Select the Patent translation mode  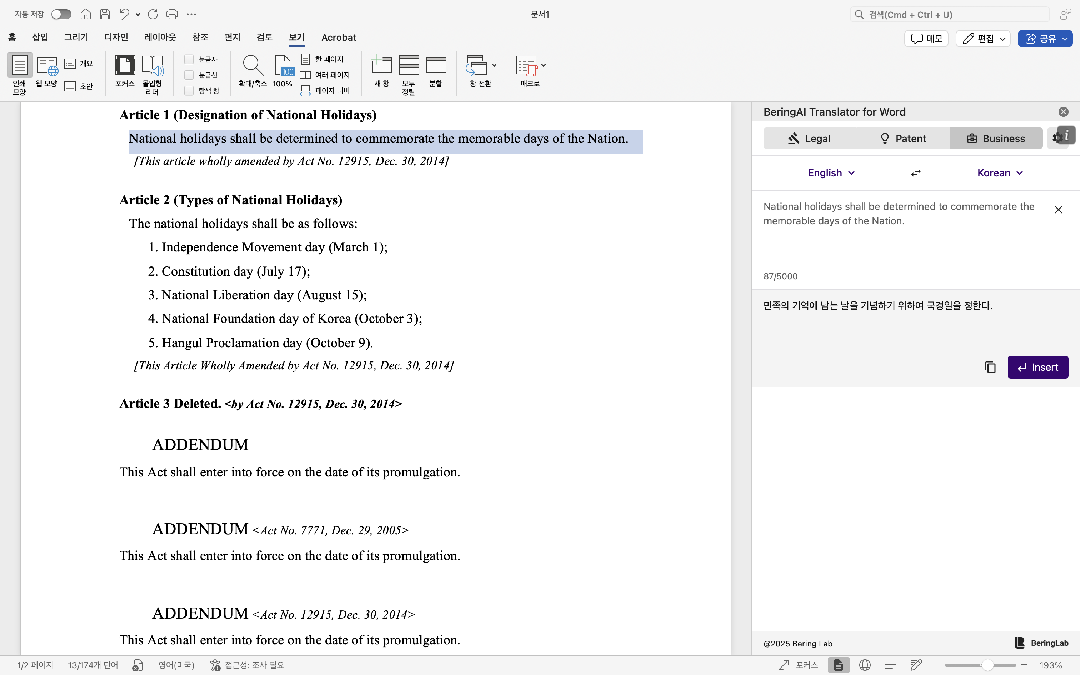pos(903,139)
